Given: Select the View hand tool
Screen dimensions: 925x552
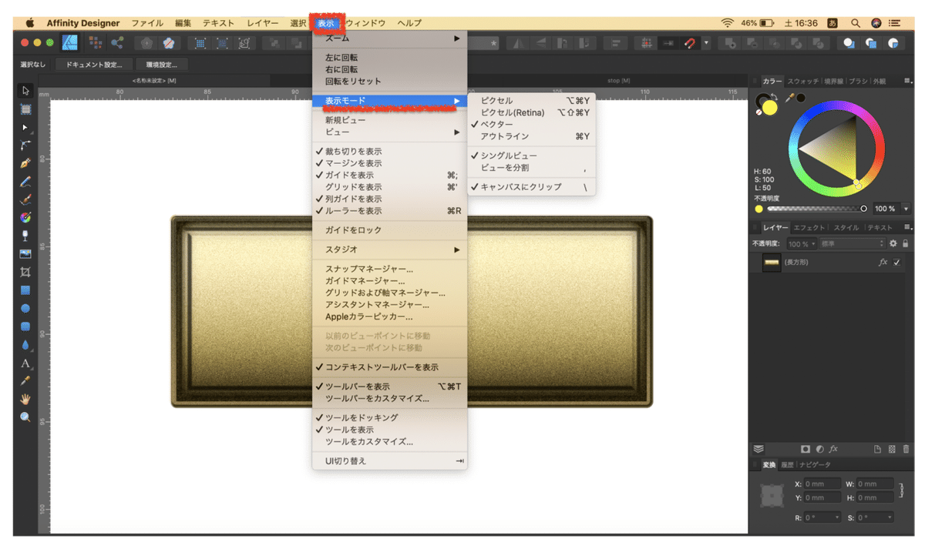Looking at the screenshot, I should (25, 399).
